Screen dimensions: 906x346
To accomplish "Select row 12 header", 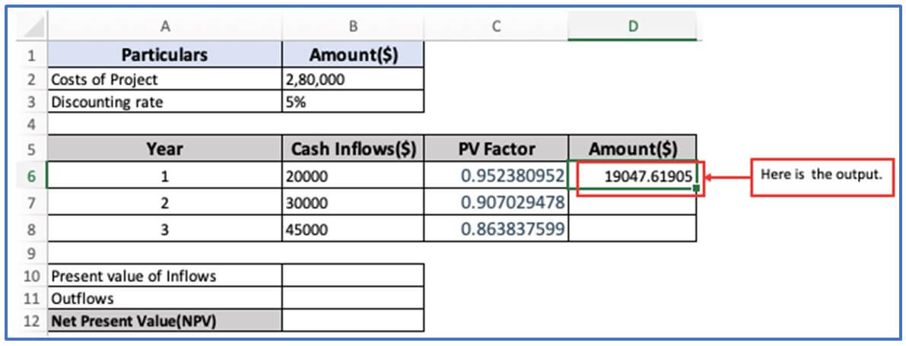I will (x=32, y=321).
